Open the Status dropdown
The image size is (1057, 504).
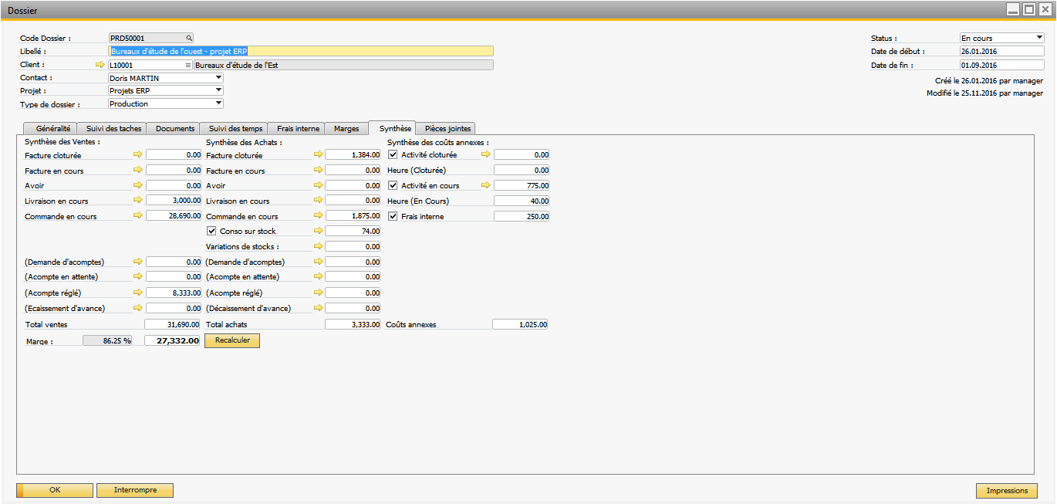pyautogui.click(x=1039, y=38)
